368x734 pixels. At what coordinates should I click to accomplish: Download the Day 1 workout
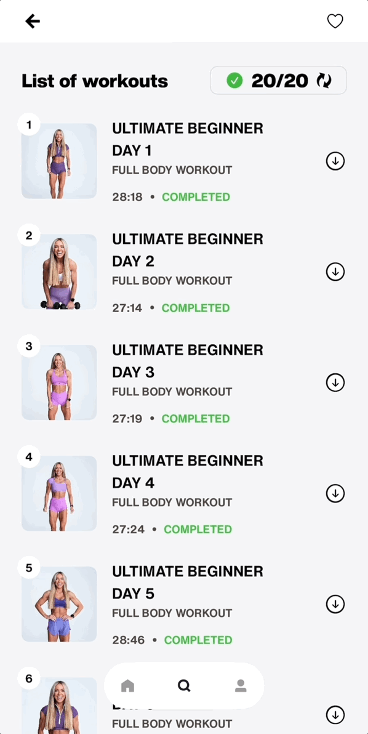point(335,161)
